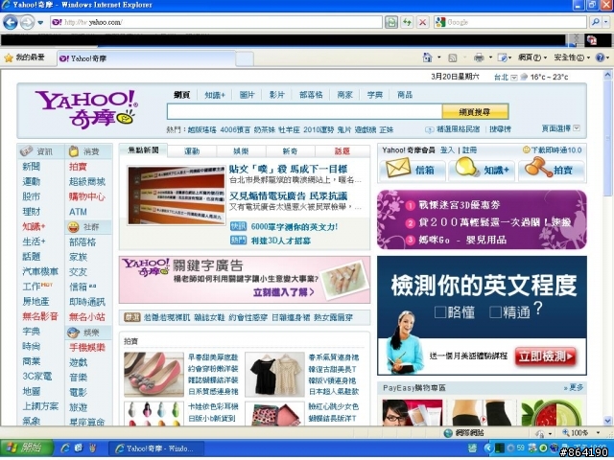Click 股市 in the left sidebar
Screen dimensions: 614x460
point(32,196)
